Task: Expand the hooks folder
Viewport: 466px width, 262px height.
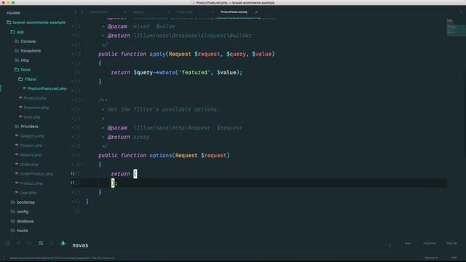Action: [19, 231]
